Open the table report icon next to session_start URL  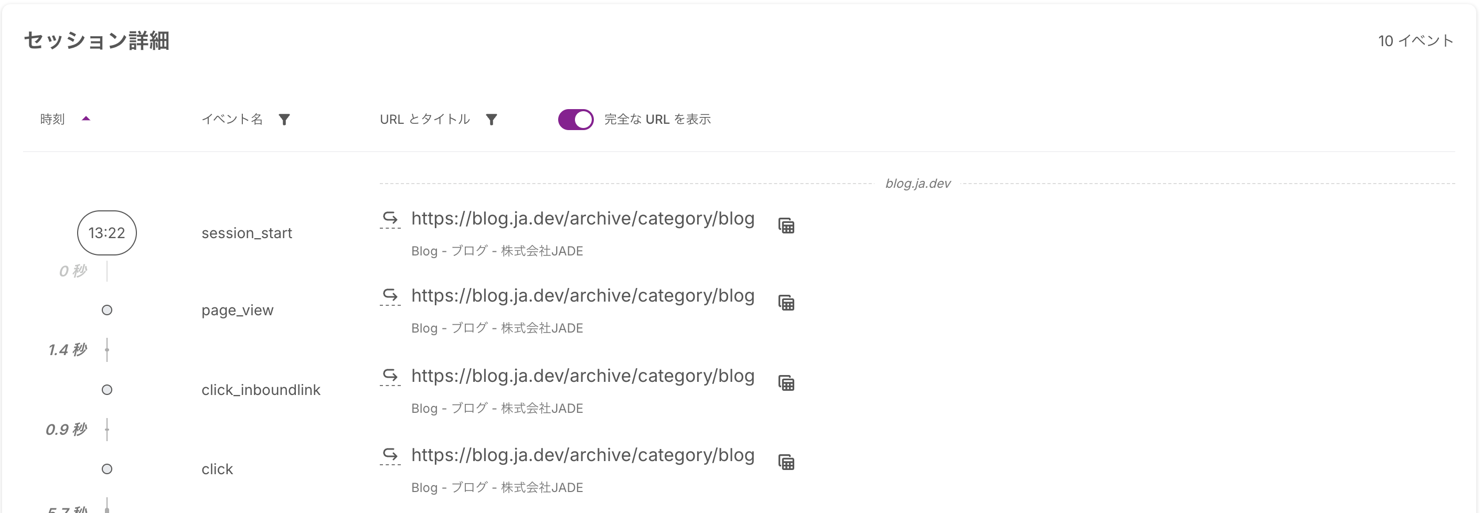point(786,226)
